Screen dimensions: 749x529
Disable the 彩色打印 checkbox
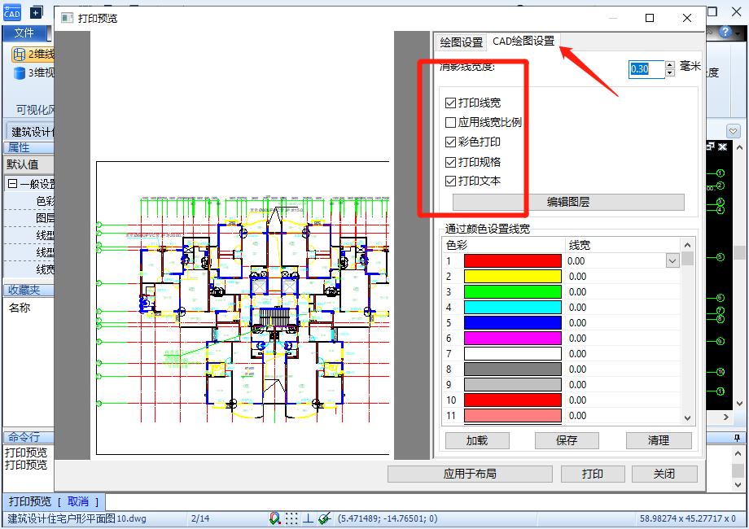tap(450, 142)
